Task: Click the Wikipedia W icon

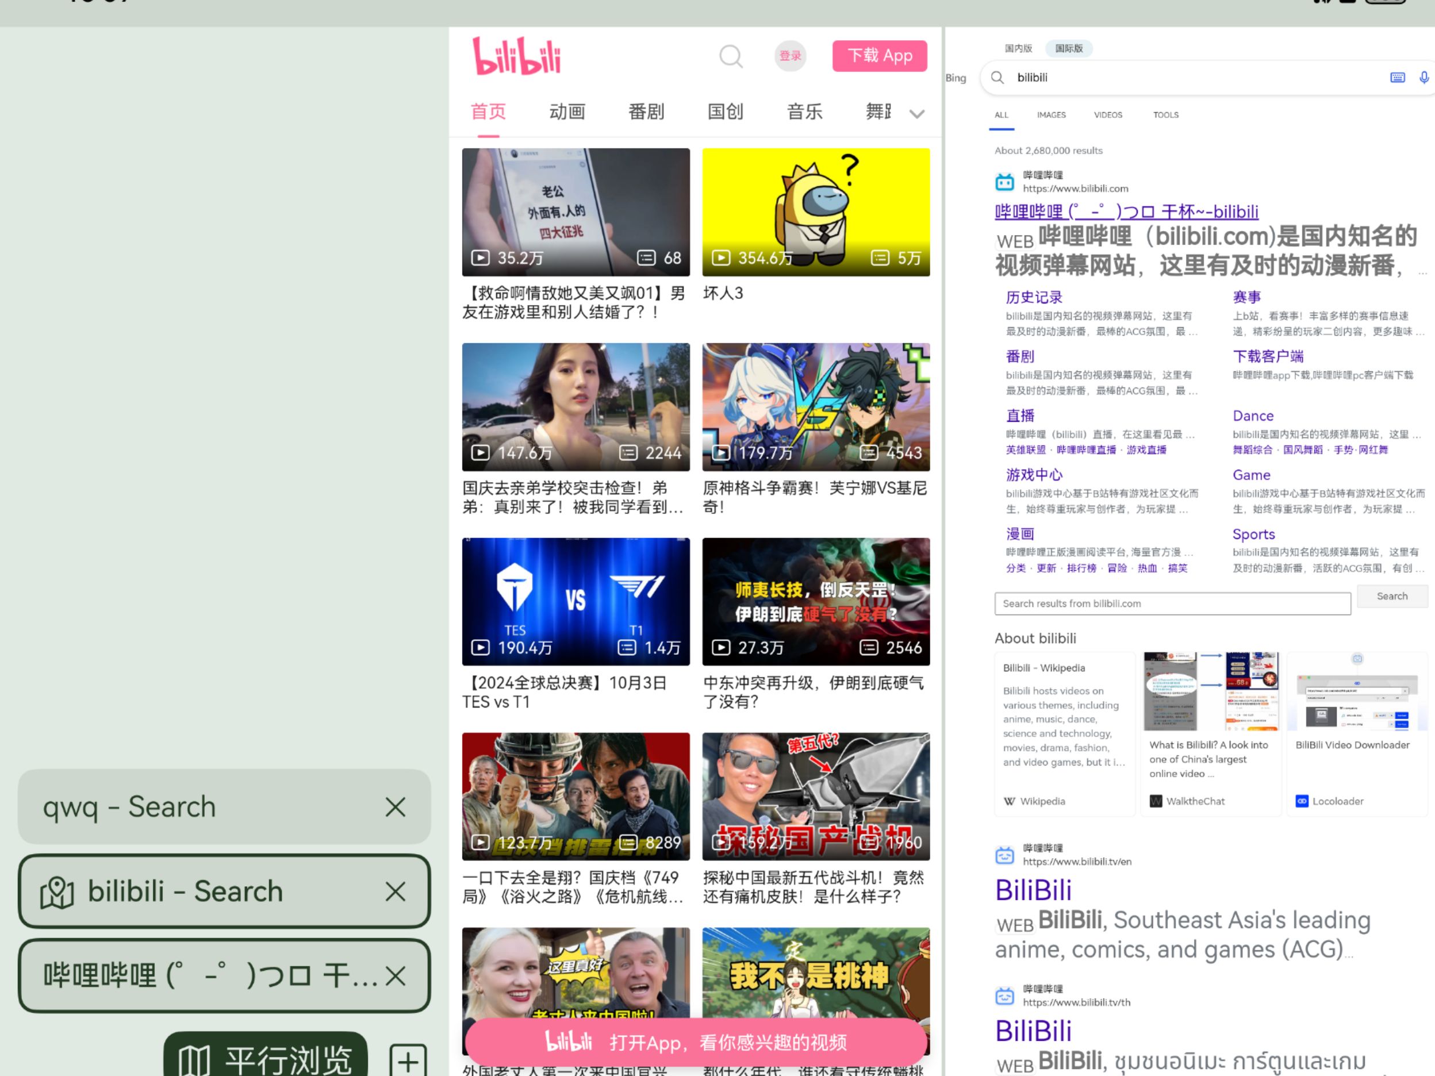Action: 1010,801
